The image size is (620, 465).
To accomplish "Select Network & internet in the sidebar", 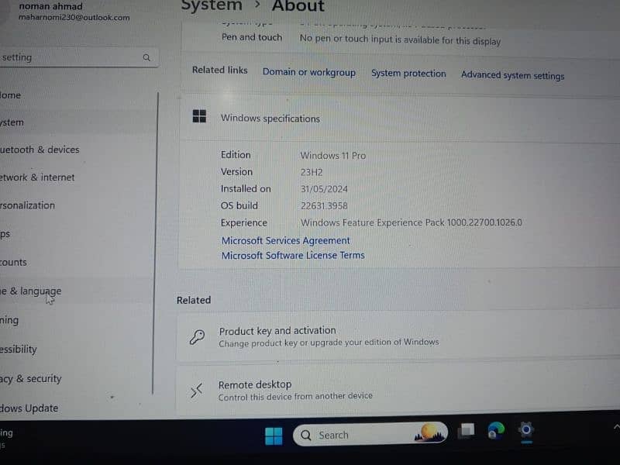I will [x=37, y=177].
